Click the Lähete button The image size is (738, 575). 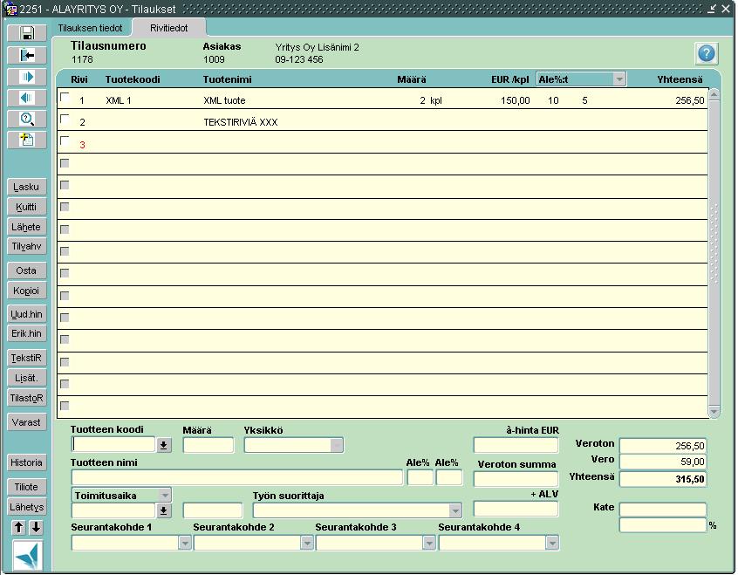tap(27, 227)
